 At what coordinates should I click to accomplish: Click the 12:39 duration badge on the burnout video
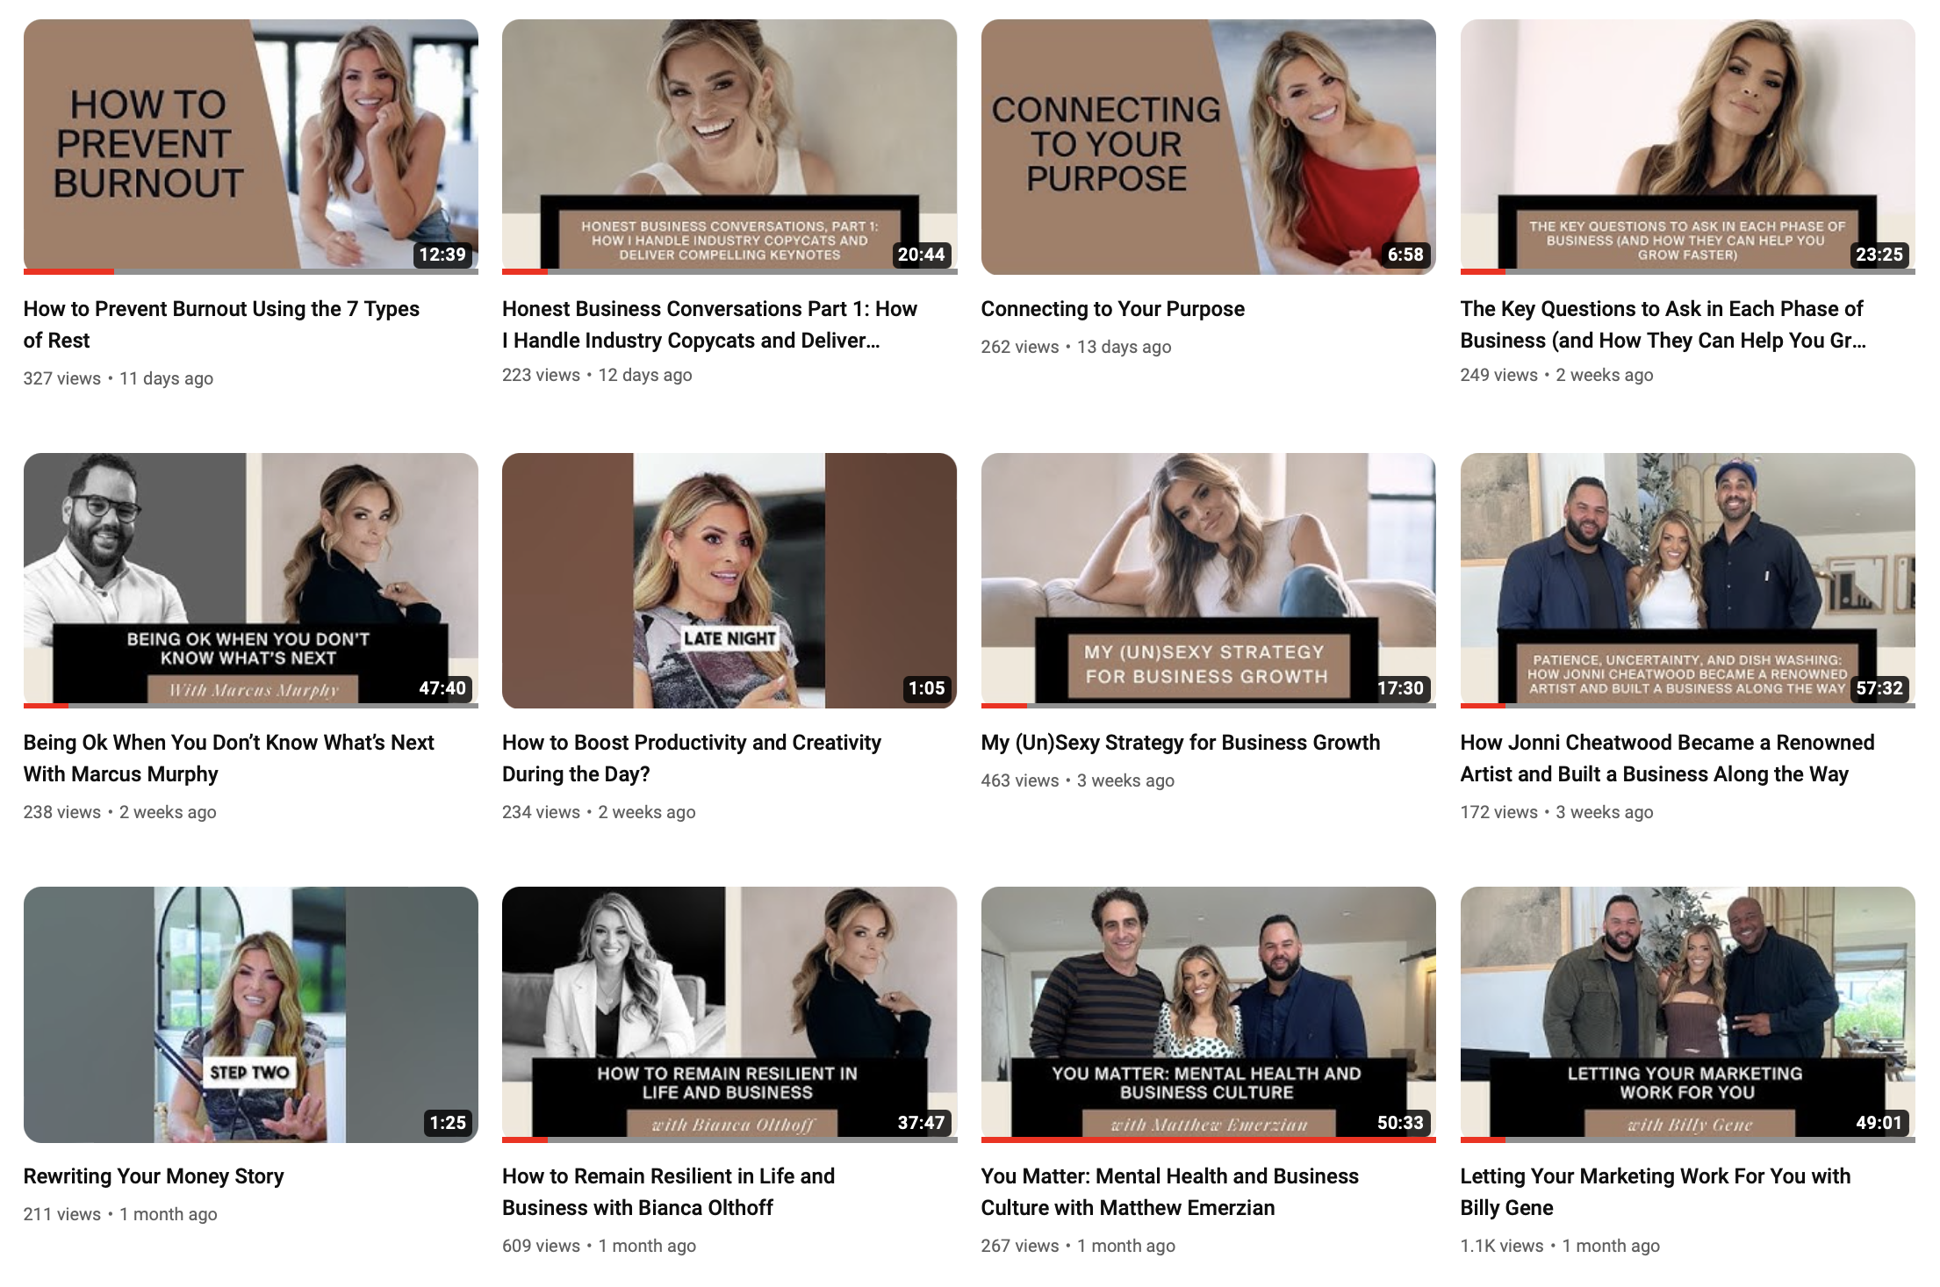coord(442,255)
